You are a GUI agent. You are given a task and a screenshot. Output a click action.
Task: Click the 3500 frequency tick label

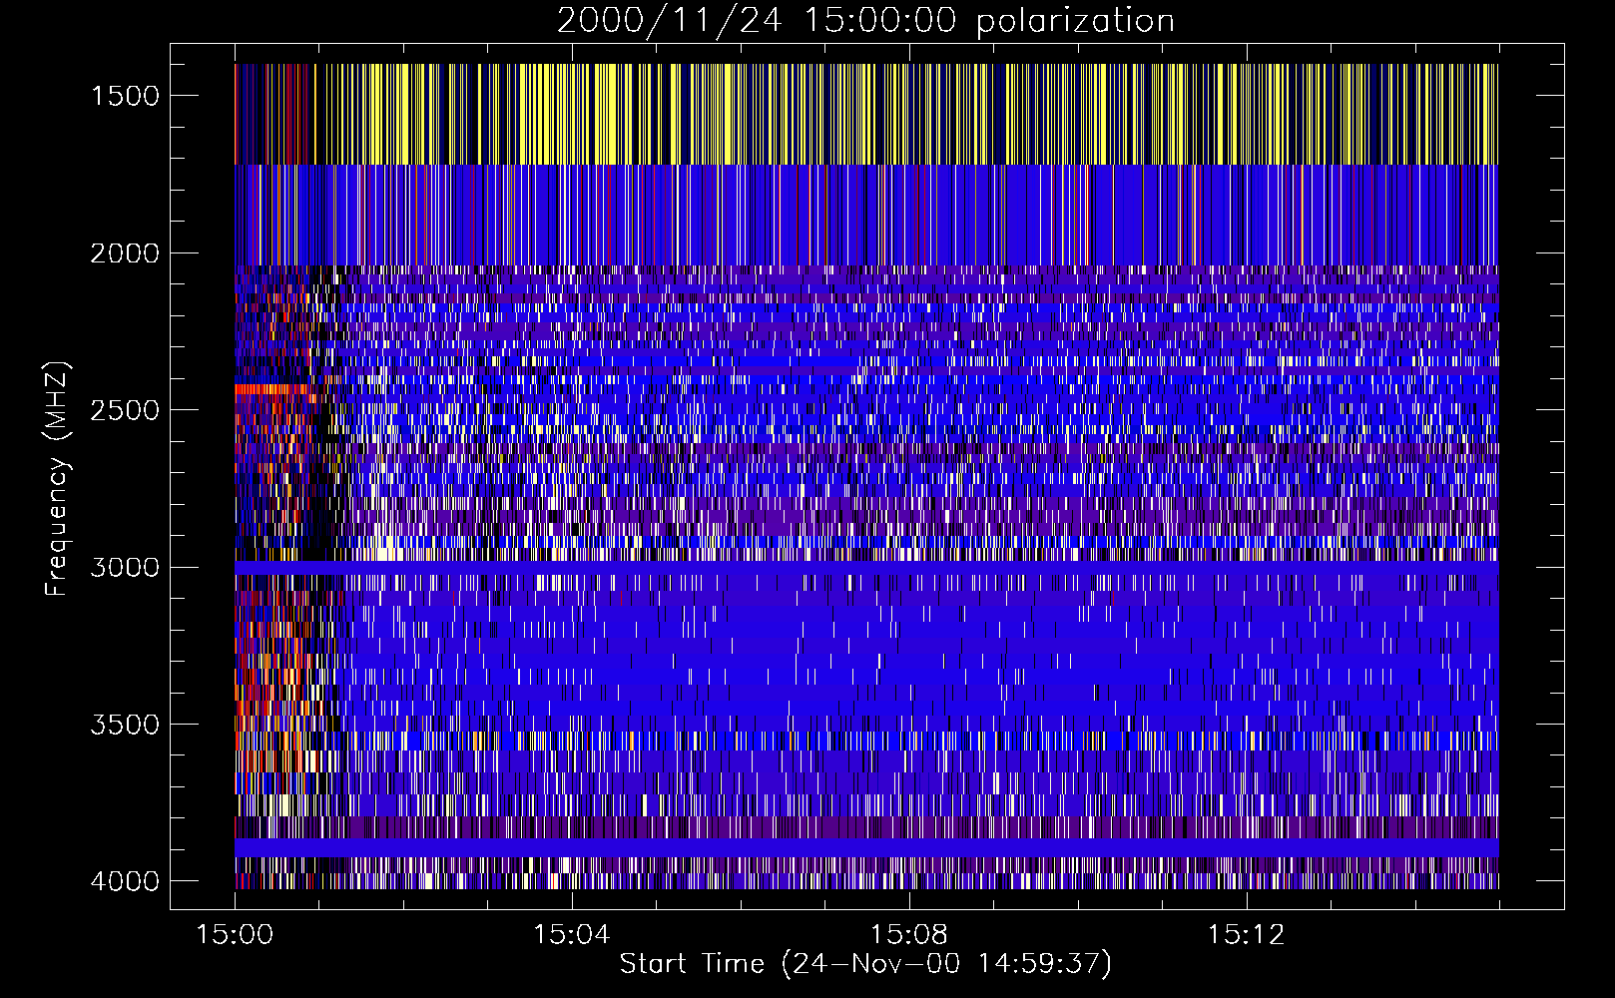125,725
